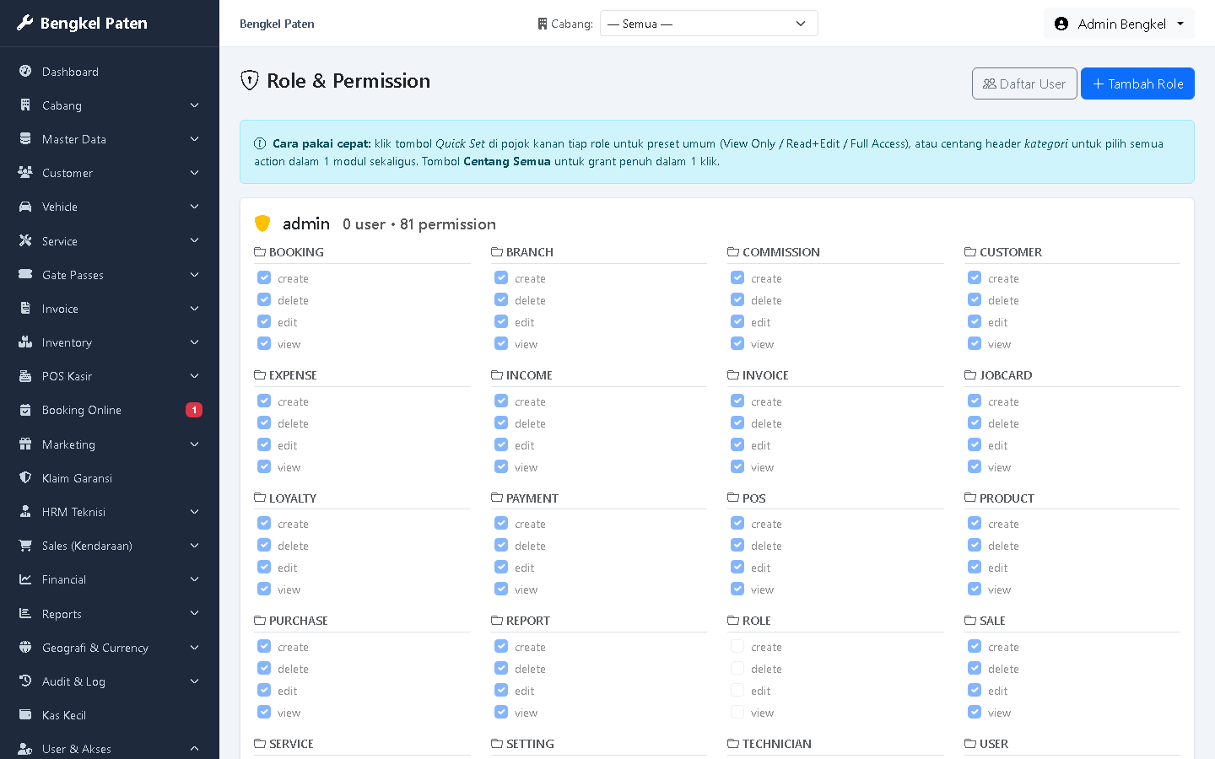Click the Cabang building icon in sidebar

pos(25,105)
